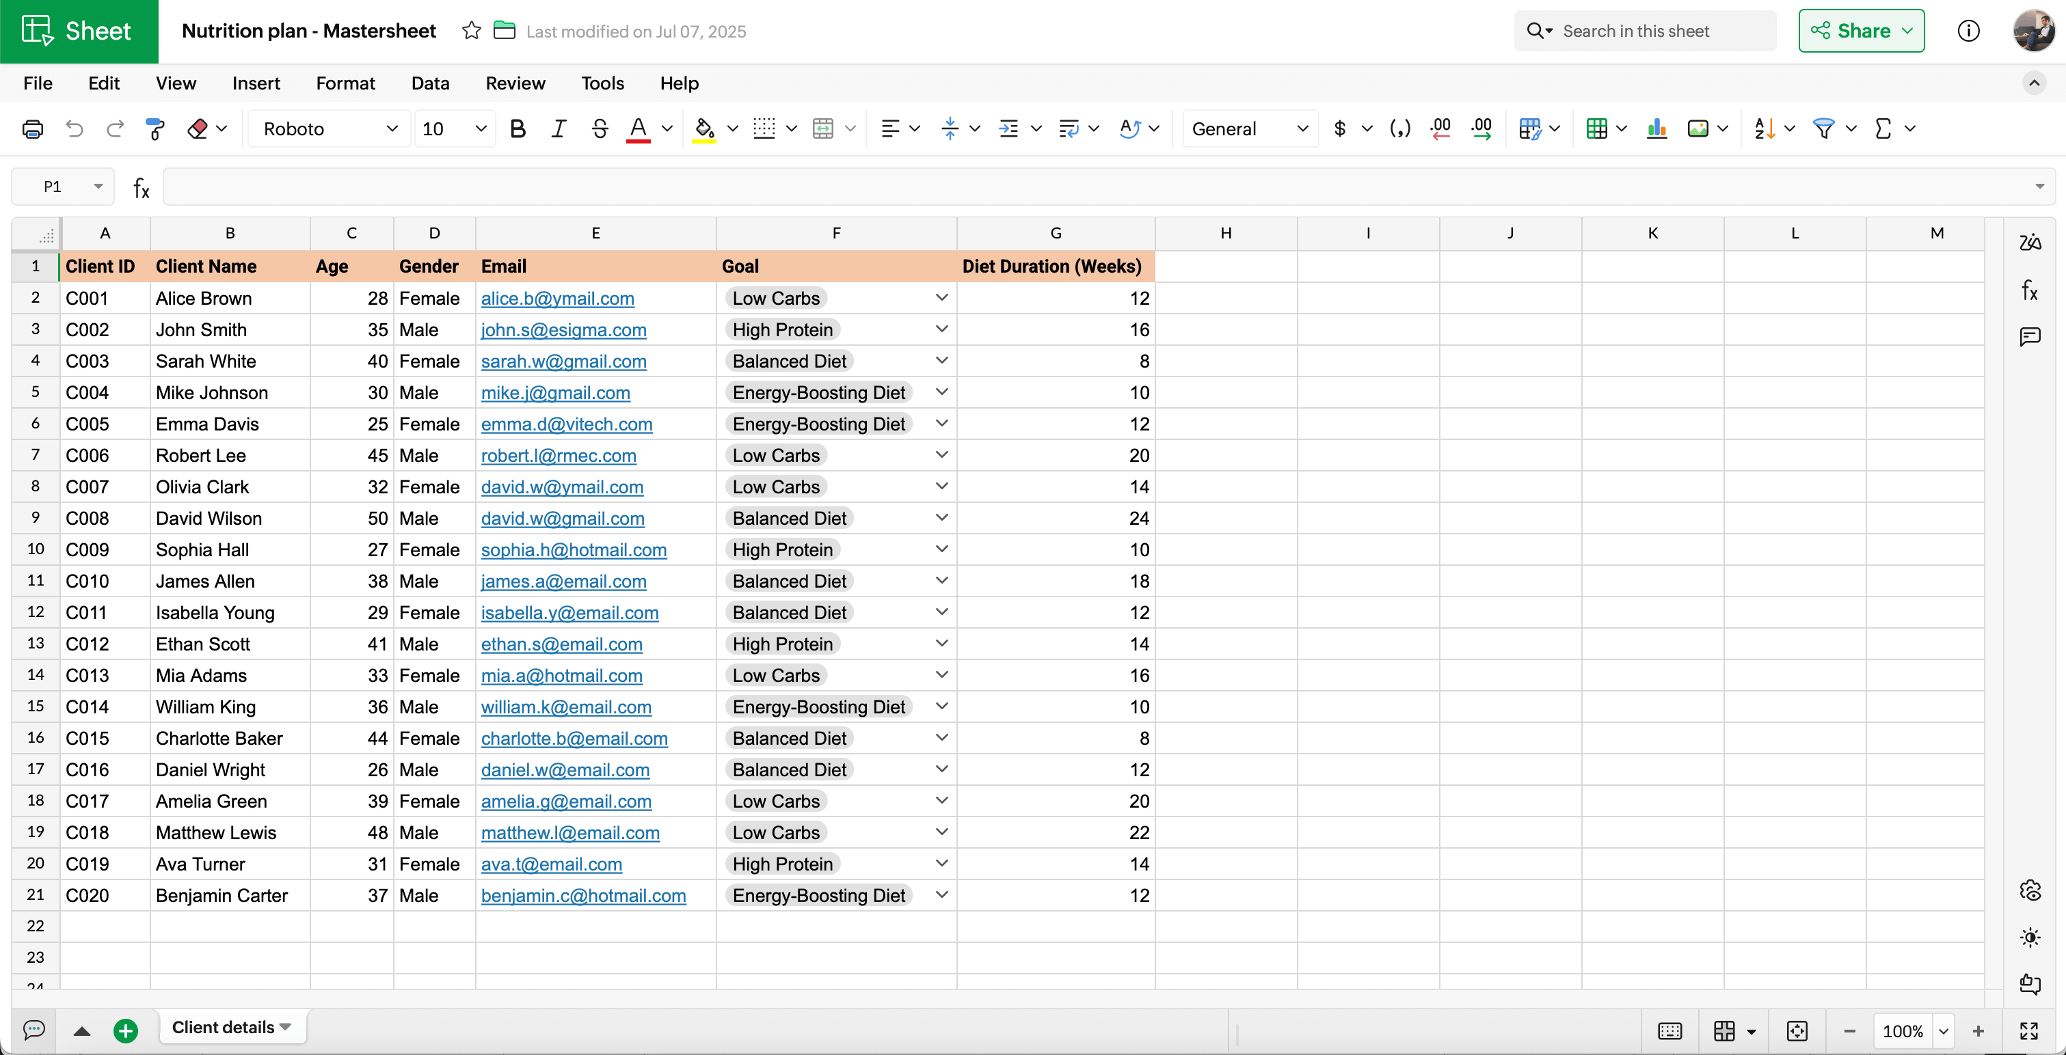This screenshot has height=1055, width=2066.
Task: Click the text rotation icon
Action: pos(1129,128)
